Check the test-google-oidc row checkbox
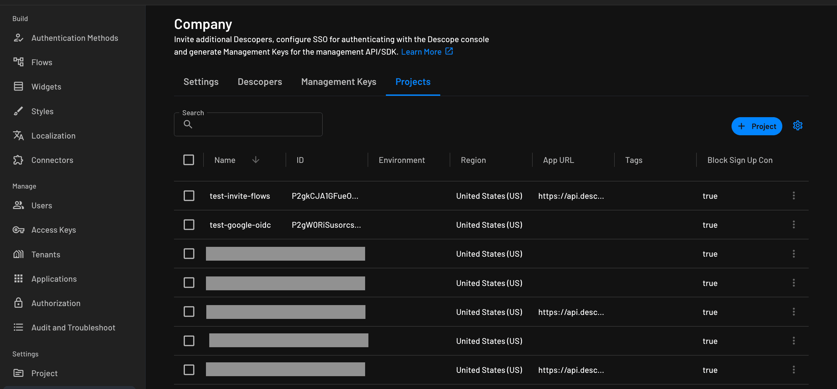 point(189,225)
